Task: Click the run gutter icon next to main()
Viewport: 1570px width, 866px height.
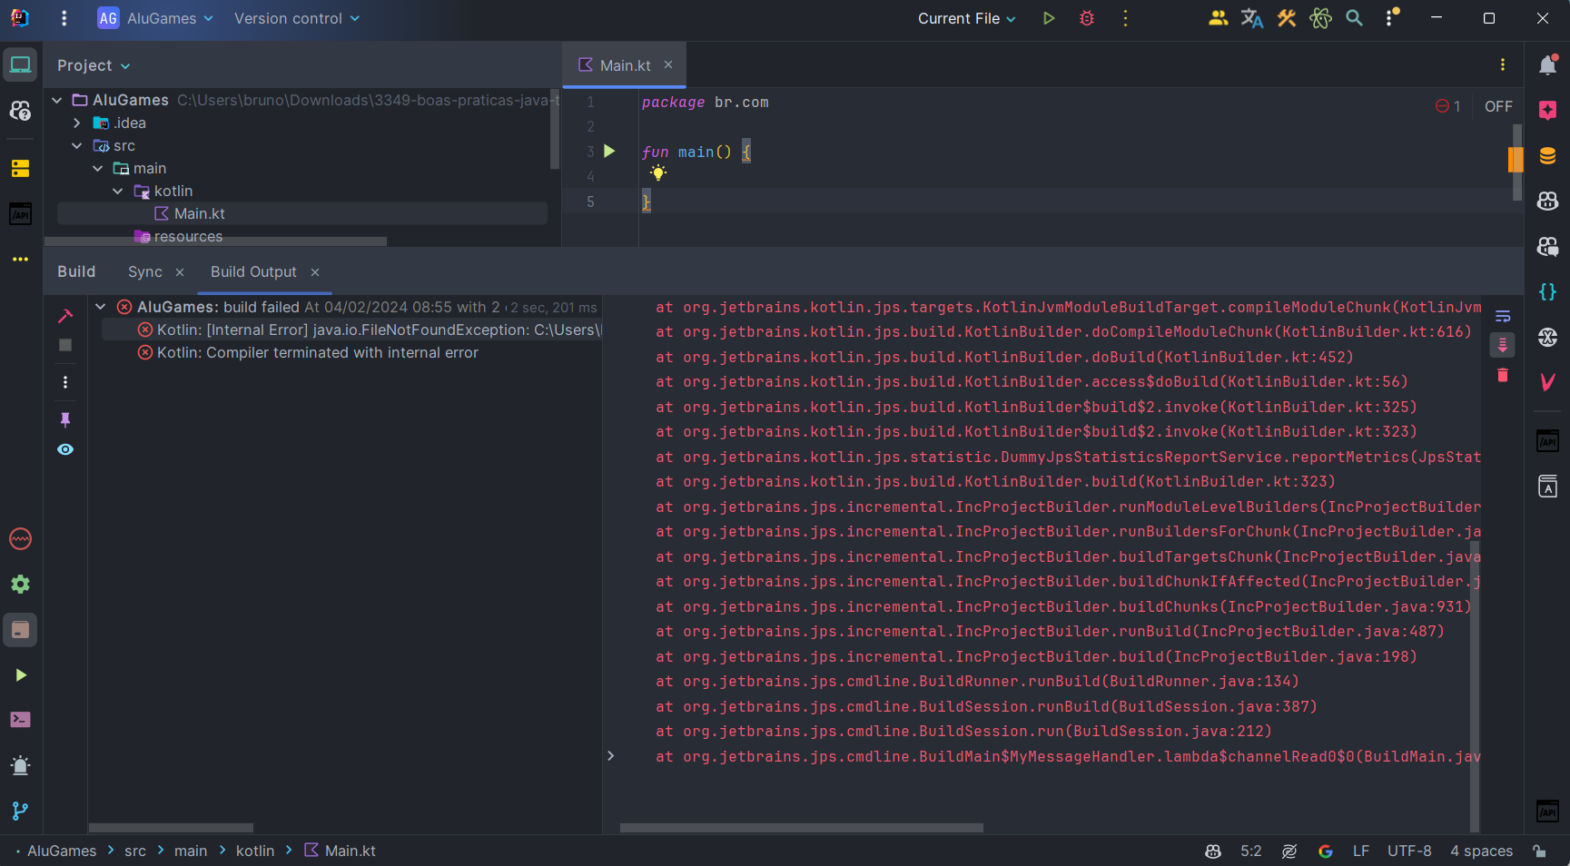Action: tap(609, 152)
